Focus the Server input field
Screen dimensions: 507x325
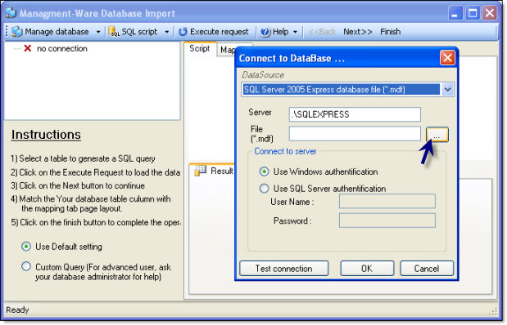[x=355, y=114]
